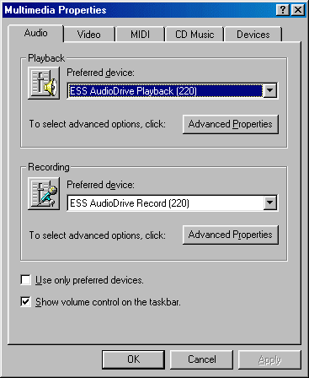Click the Playback group label
Screen dimensions: 309x378
[x=46, y=58]
